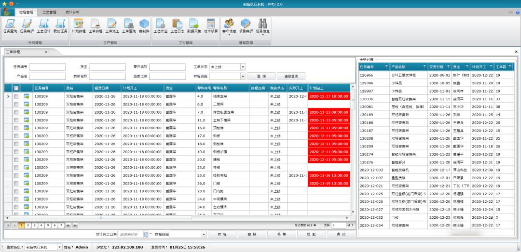Expand the 工单状态 dropdown
This screenshot has width=521, height=252.
point(243,67)
